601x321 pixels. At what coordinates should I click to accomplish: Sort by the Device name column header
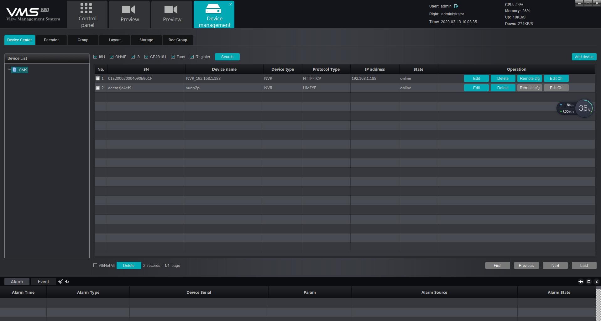pos(224,69)
